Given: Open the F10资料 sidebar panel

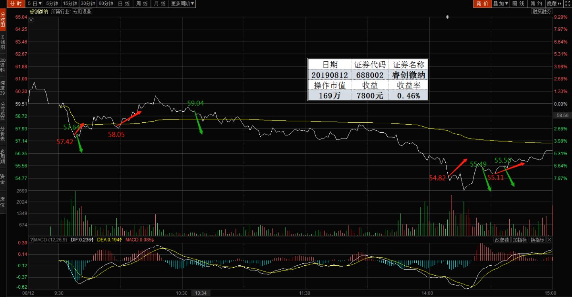Looking at the screenshot, I should click(3, 64).
